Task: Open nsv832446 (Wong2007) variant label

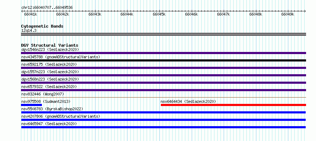Action: click(x=43, y=94)
